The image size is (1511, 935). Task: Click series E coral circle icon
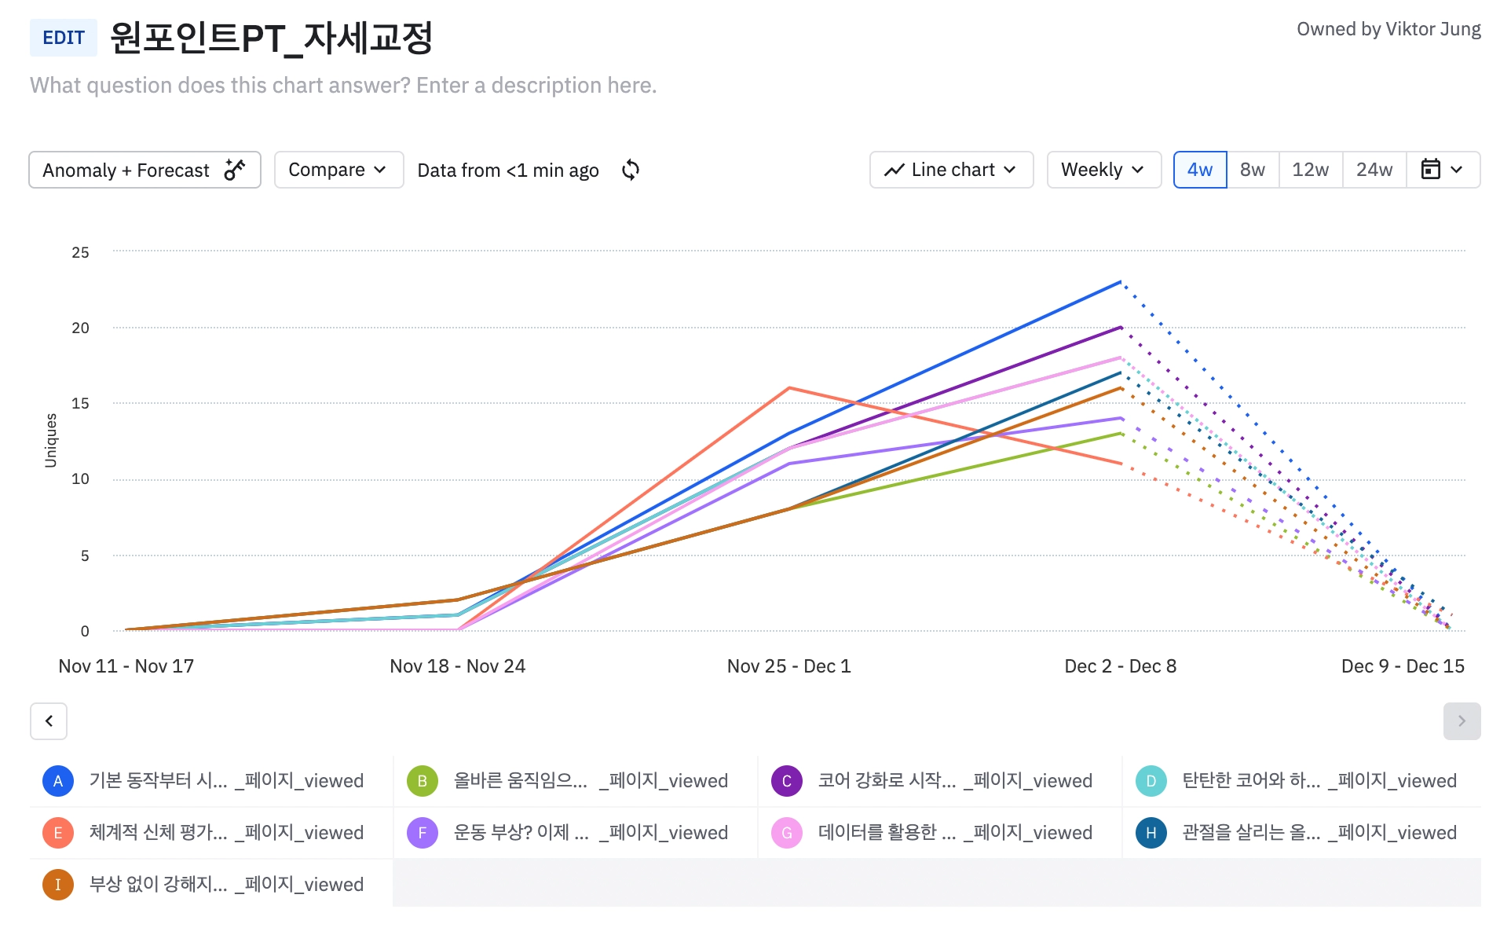[58, 833]
